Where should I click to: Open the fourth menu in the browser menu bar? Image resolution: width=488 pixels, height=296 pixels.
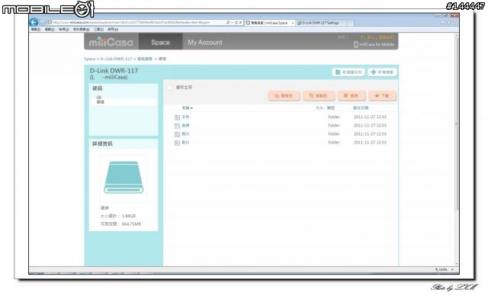[82, 29]
